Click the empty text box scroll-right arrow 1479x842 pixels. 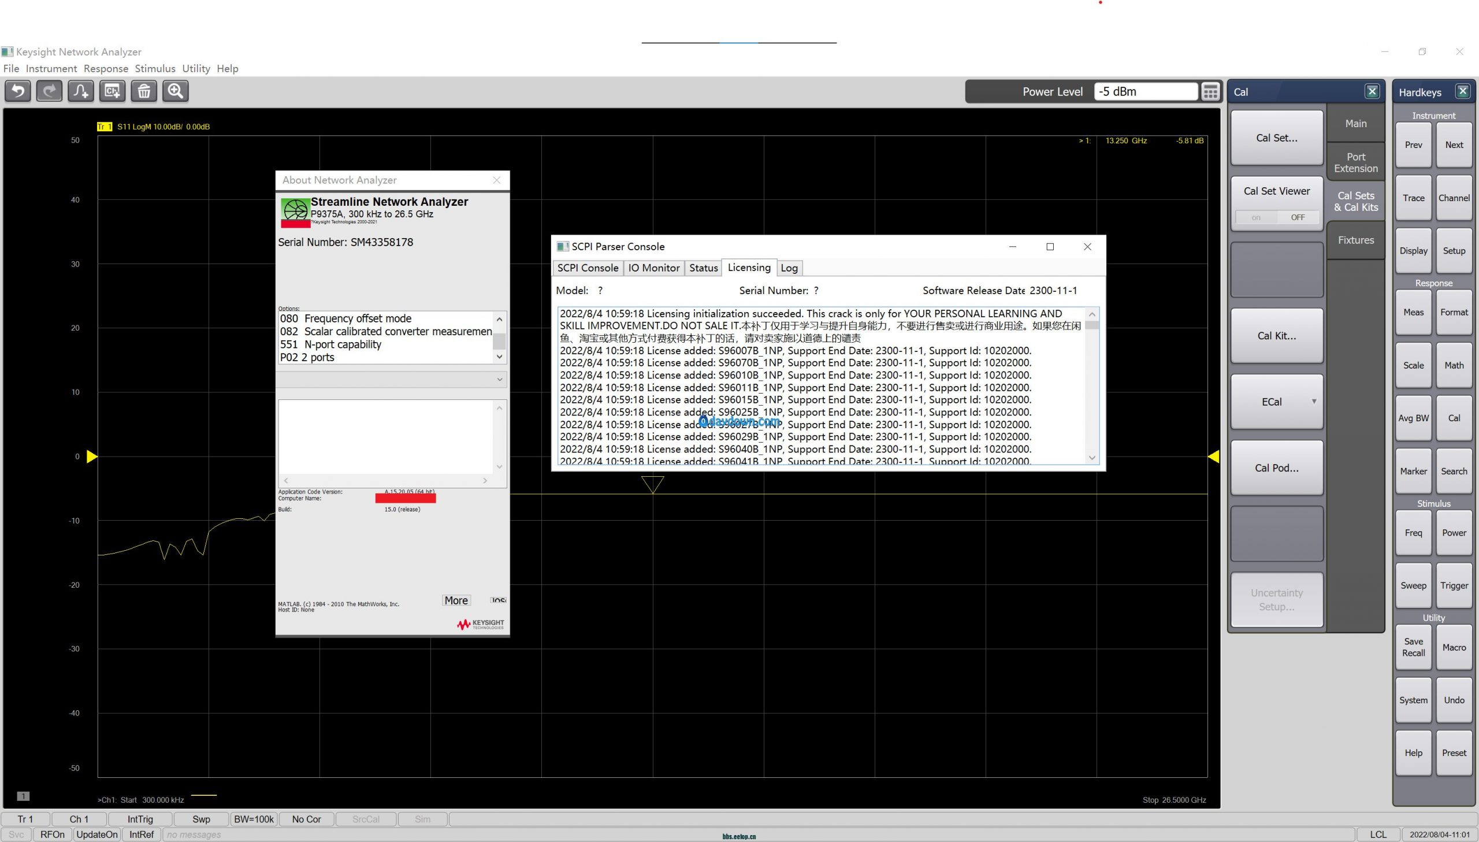(x=485, y=481)
